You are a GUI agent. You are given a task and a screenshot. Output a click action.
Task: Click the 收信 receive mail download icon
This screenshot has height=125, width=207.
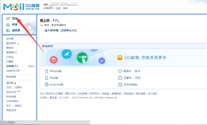pyautogui.click(x=8, y=24)
